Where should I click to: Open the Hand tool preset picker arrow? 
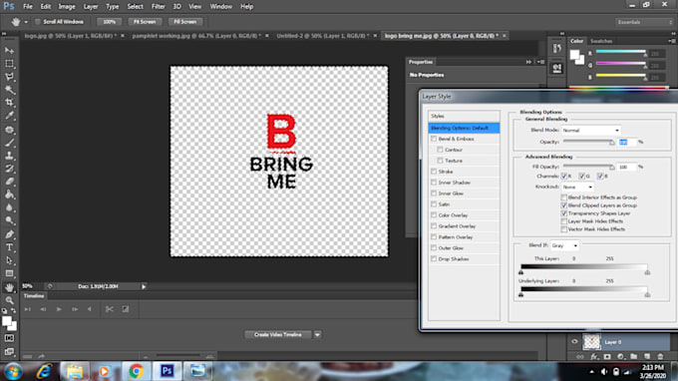pos(26,22)
